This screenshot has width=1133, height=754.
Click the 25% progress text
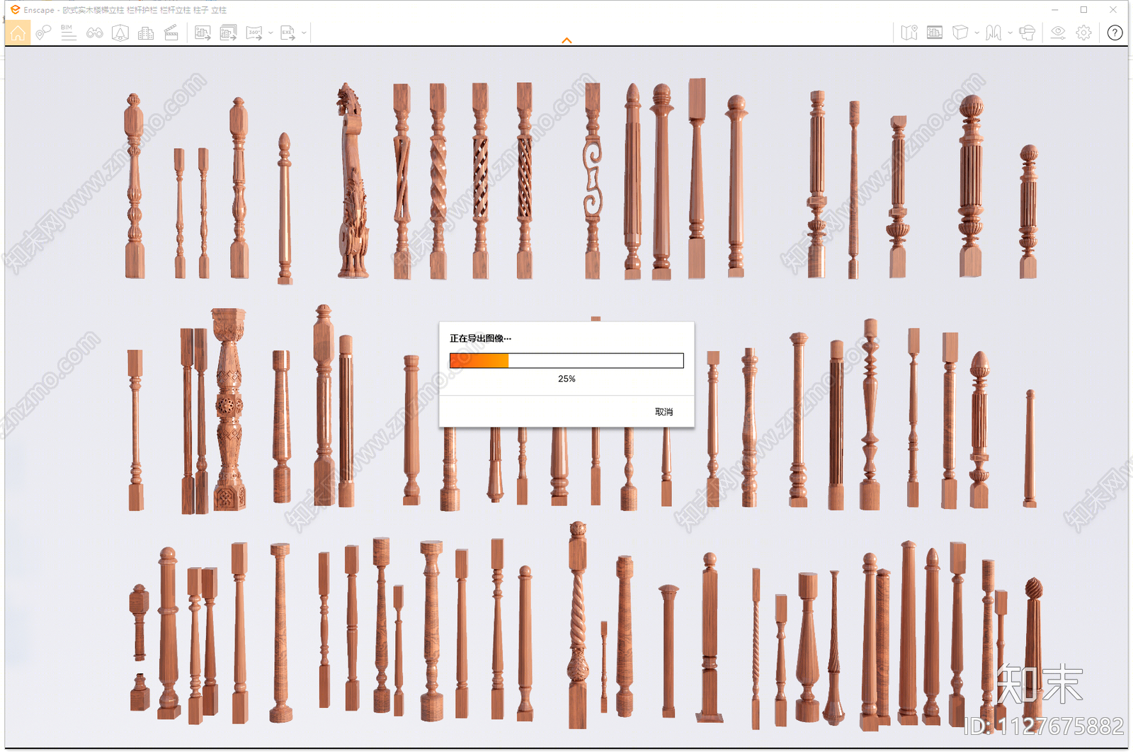566,379
